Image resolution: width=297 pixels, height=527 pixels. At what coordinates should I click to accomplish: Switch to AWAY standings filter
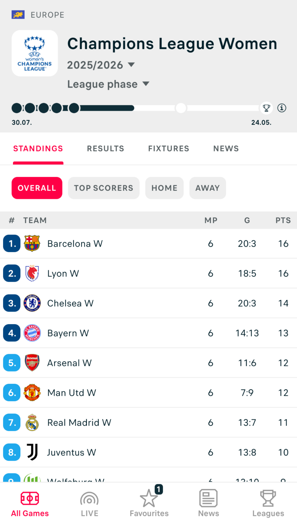click(x=208, y=188)
